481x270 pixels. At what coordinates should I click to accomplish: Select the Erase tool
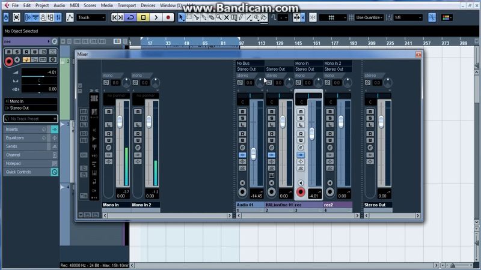point(212,17)
